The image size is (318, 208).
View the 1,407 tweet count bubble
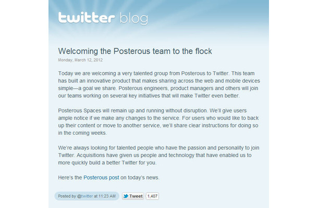(x=152, y=196)
